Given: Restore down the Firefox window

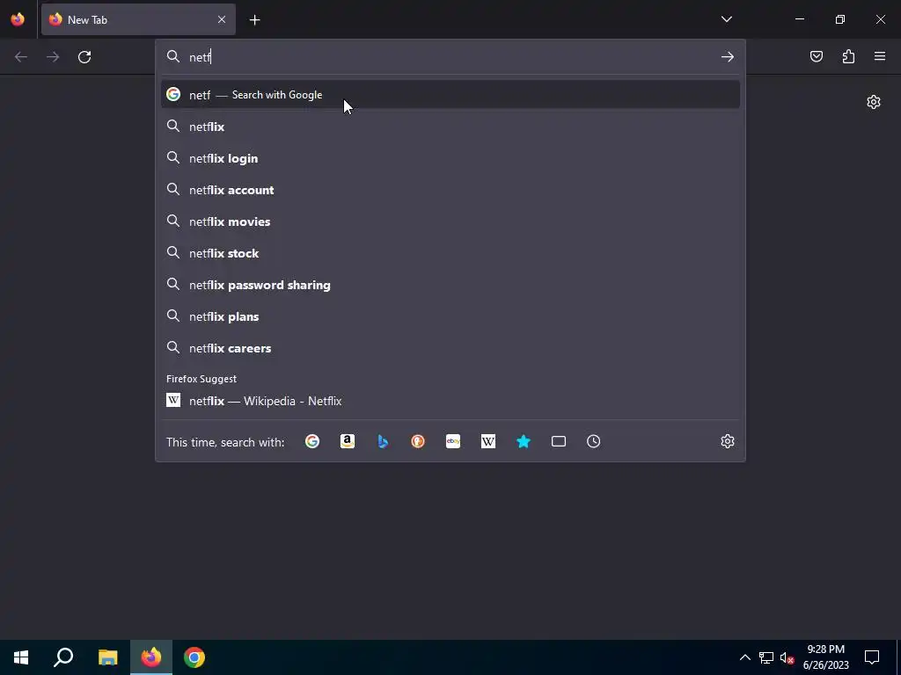Looking at the screenshot, I should 840,19.
